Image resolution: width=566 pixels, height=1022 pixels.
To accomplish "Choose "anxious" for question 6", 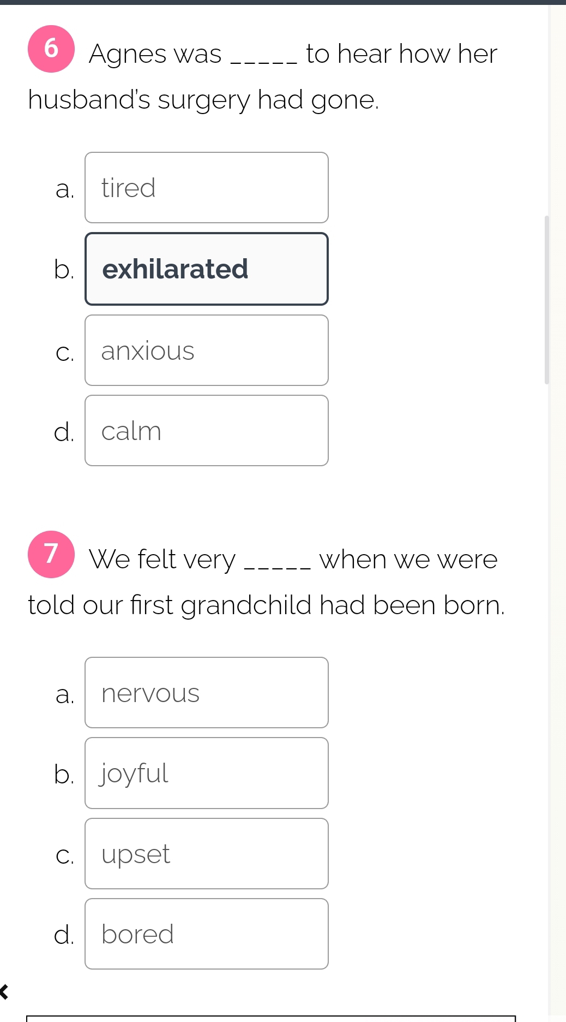I will (206, 350).
